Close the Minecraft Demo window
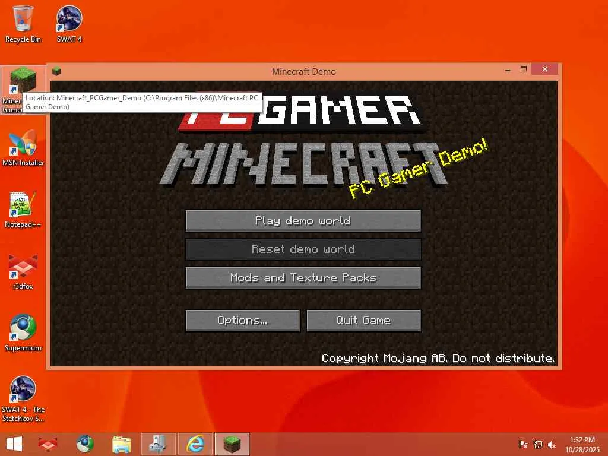 pos(545,69)
